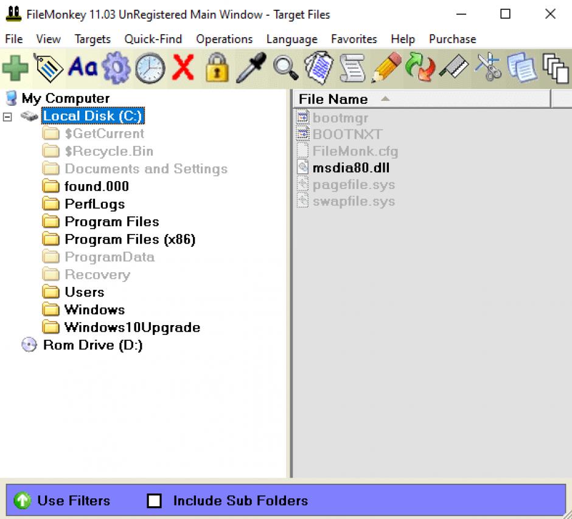Sort by the File Name column header
The width and height of the screenshot is (572, 519).
422,99
